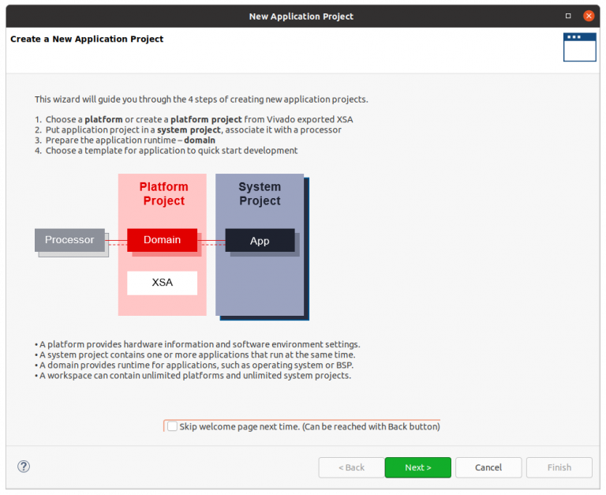Click the Platform Project red heading
This screenshot has height=495, width=606.
coord(163,194)
